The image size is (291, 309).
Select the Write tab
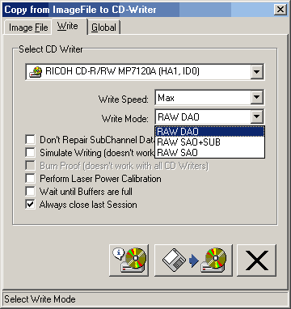click(x=68, y=26)
